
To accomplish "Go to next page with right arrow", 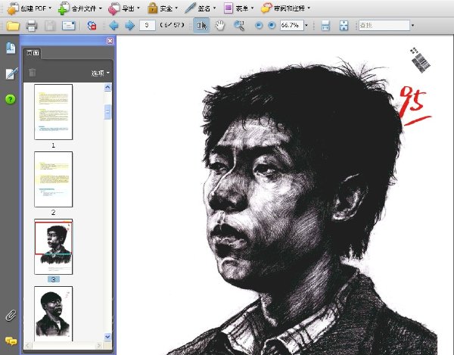I will pyautogui.click(x=129, y=26).
